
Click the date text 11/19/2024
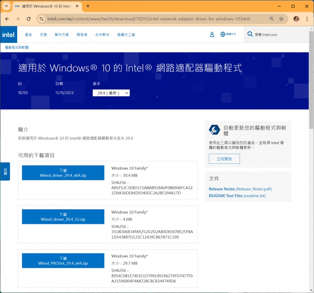pos(65,93)
